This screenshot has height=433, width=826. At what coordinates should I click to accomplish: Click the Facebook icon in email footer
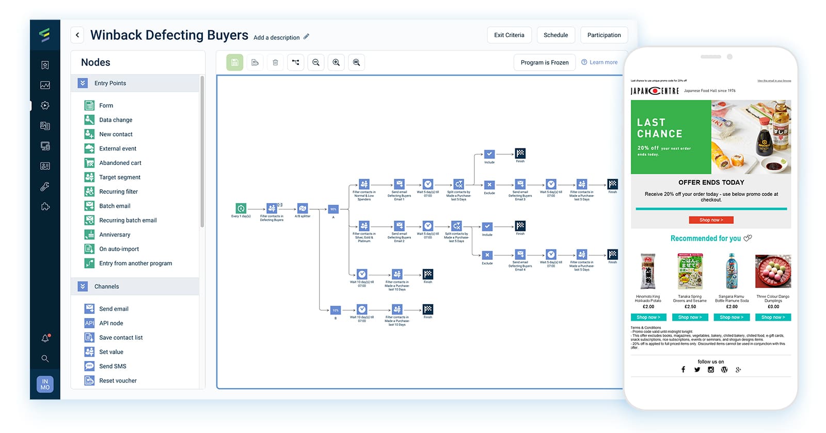(683, 370)
